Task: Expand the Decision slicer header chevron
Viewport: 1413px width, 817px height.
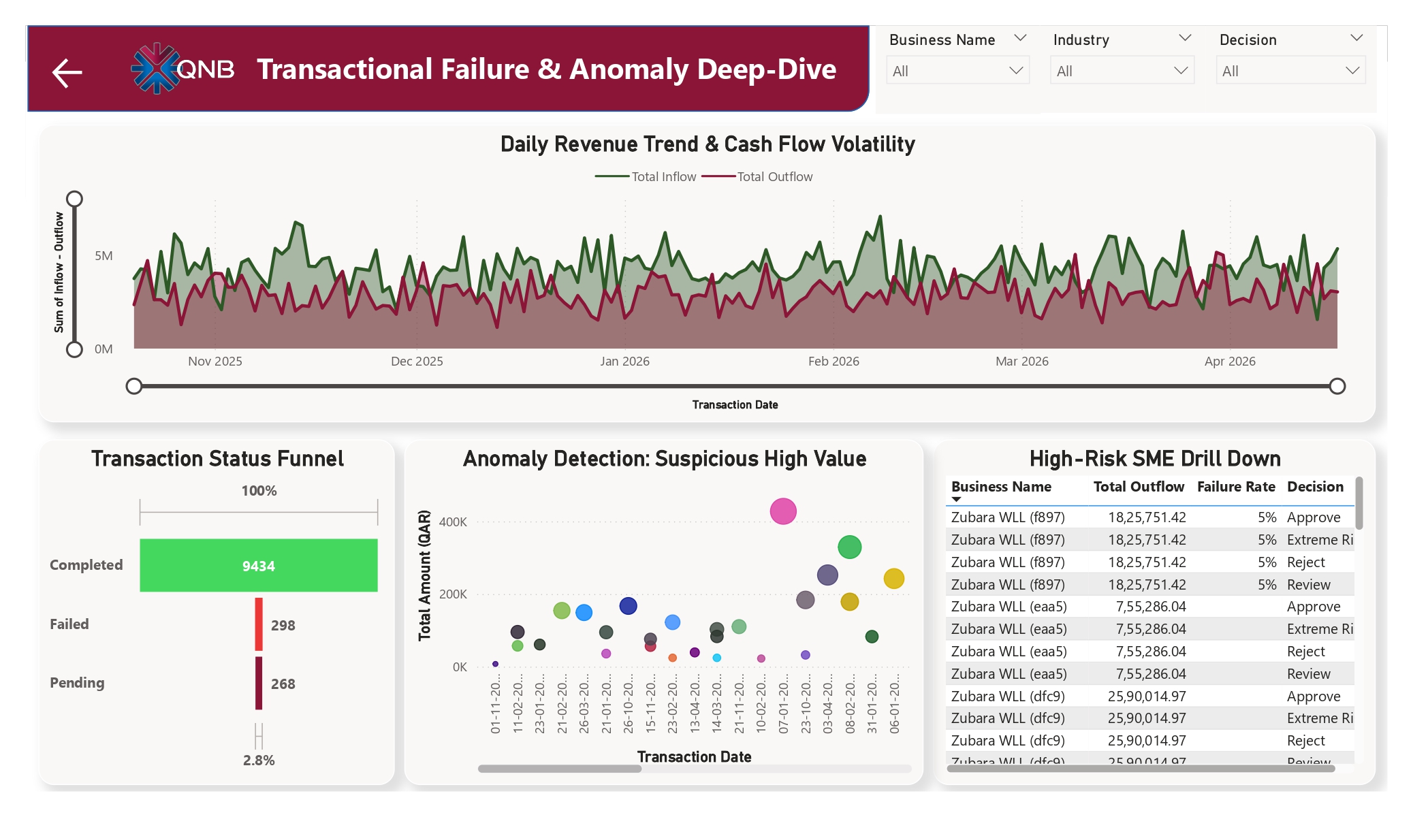Action: (1356, 38)
